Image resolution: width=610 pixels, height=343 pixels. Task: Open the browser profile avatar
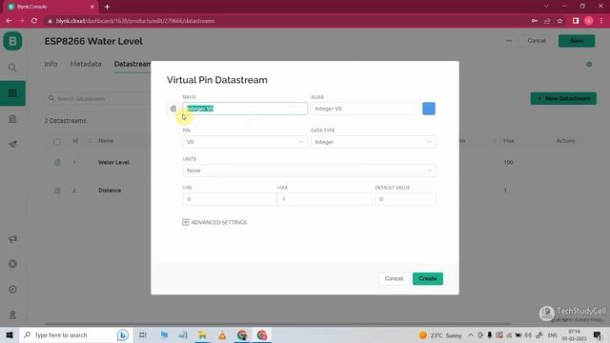[x=589, y=21]
